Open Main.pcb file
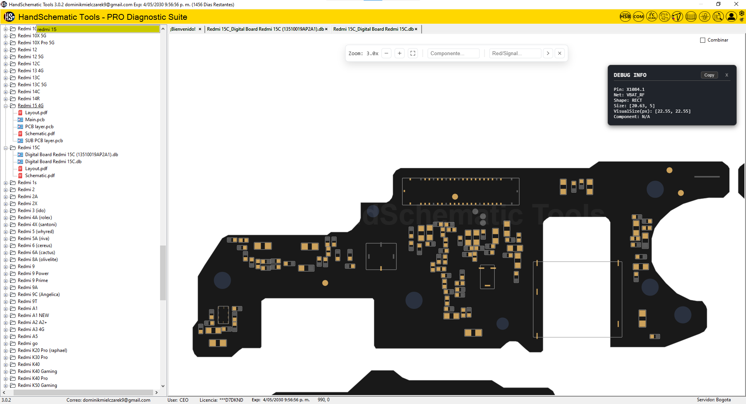 tap(35, 120)
